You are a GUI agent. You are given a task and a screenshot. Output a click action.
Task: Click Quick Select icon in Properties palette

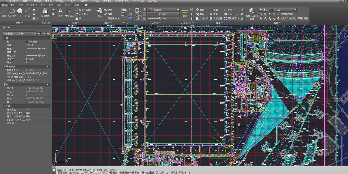48,33
